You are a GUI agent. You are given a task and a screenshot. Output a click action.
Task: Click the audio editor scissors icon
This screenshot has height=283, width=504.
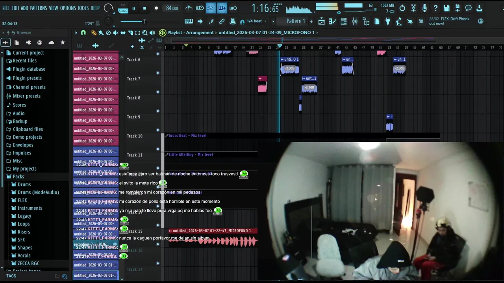[x=413, y=8]
